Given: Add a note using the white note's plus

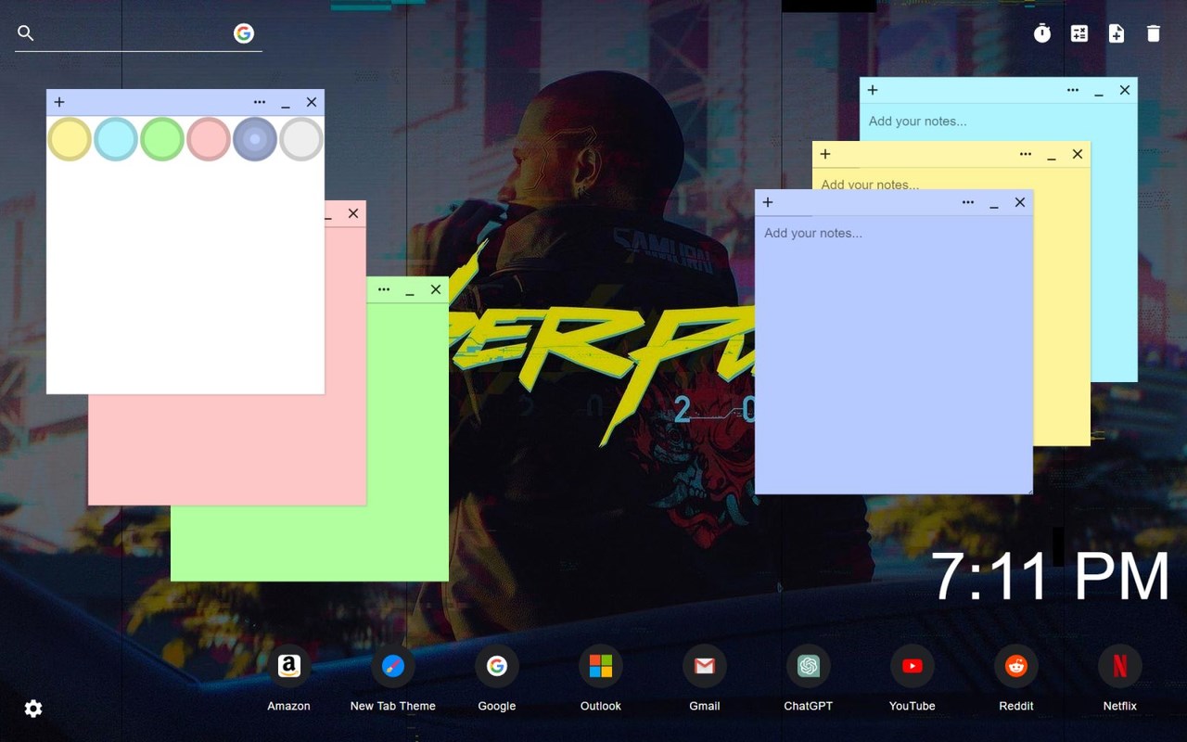Looking at the screenshot, I should [59, 102].
